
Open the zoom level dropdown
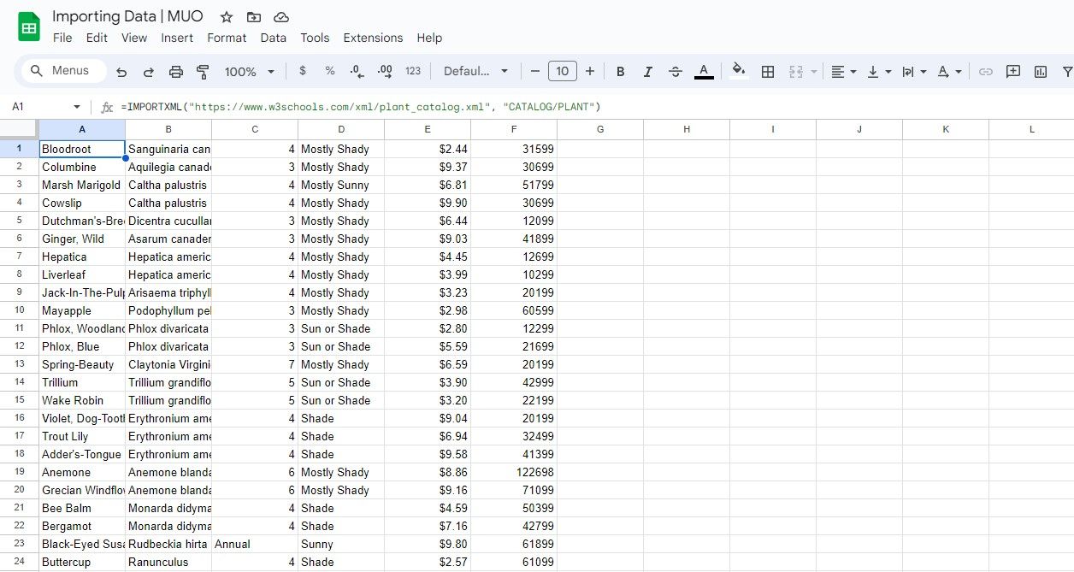tap(248, 72)
